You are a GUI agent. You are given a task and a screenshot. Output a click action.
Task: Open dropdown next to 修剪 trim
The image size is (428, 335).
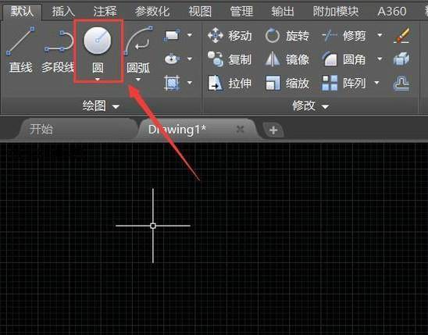coord(380,35)
